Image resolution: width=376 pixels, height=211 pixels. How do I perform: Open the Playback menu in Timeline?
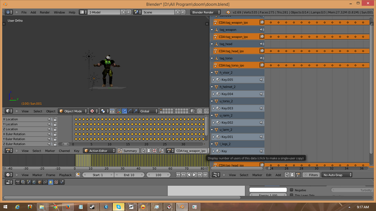65,175
